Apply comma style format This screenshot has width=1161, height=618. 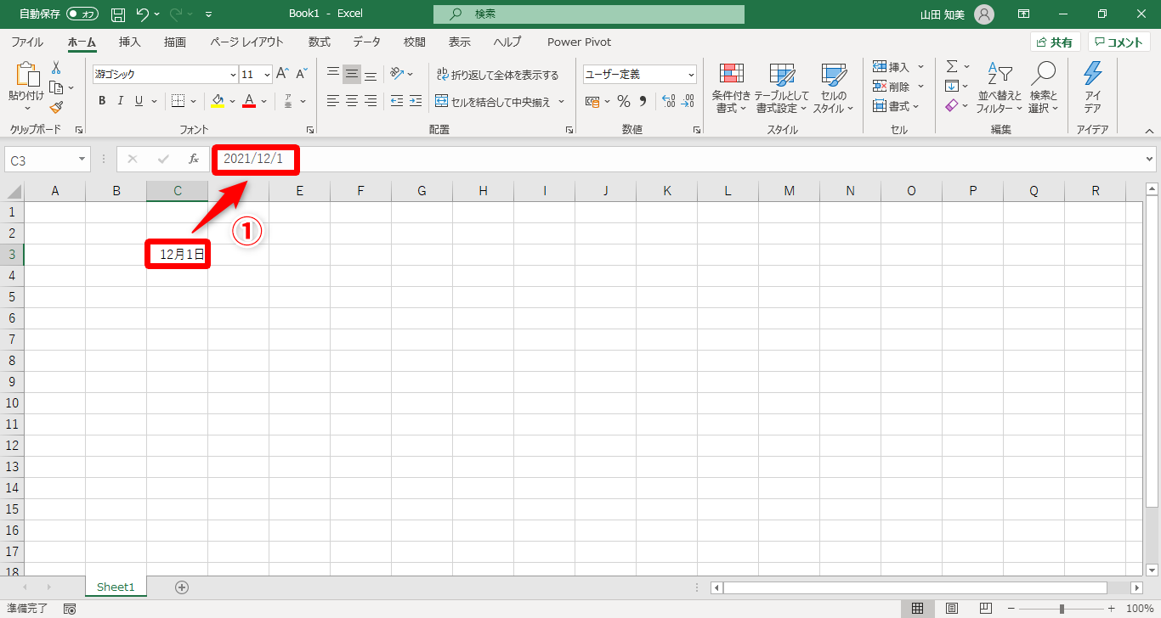(x=643, y=101)
